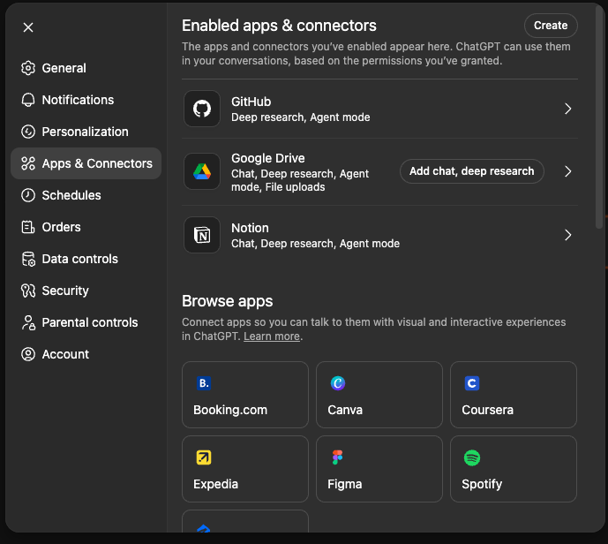
Task: Switch to the Personalization section
Action: [x=85, y=132]
